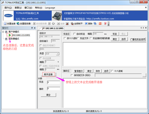Click the 目标IP input field
The width and height of the screenshot is (149, 114).
(50, 37)
